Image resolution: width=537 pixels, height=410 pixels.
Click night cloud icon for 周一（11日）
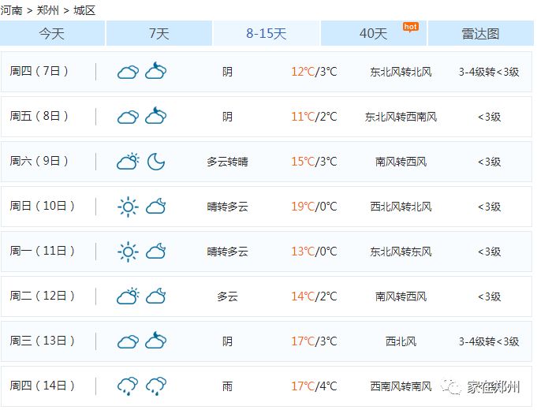tap(156, 251)
